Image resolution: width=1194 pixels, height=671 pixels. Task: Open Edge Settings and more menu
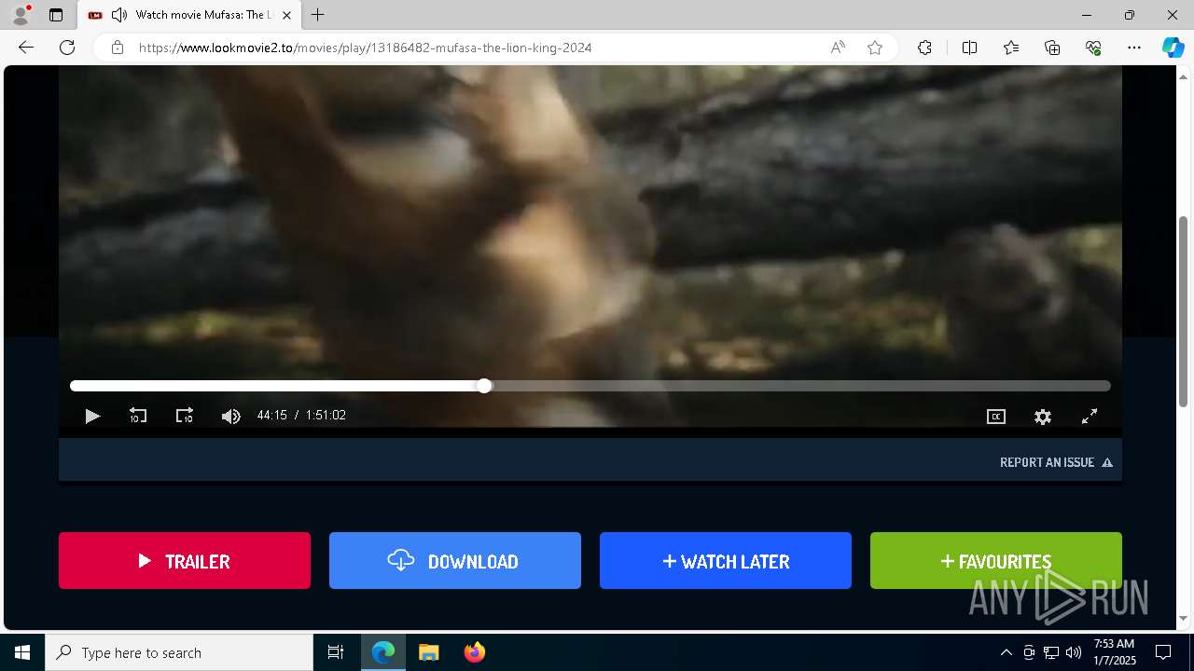[x=1134, y=48]
